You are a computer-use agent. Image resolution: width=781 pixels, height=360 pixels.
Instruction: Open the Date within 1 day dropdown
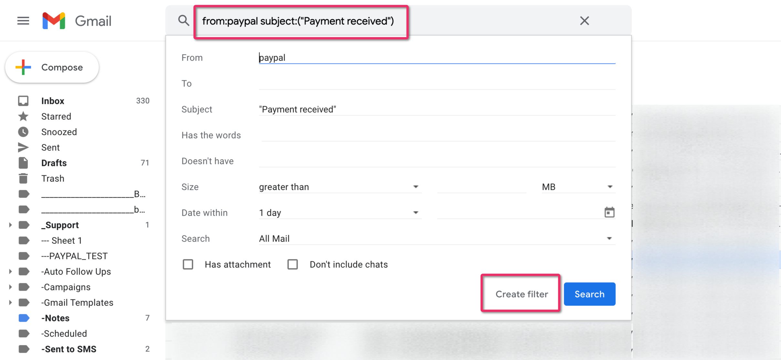coord(340,213)
